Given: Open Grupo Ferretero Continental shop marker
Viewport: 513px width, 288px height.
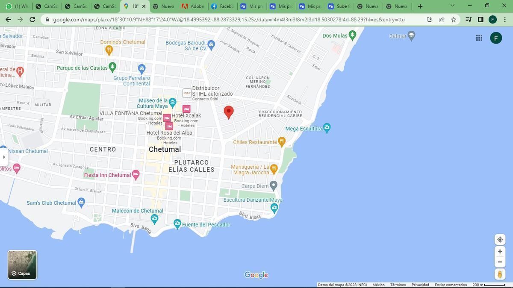Looking at the screenshot, I should (x=142, y=68).
